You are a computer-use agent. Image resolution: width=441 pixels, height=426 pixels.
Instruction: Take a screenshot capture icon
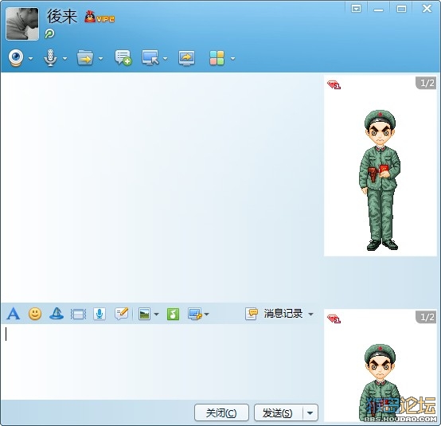pos(195,314)
